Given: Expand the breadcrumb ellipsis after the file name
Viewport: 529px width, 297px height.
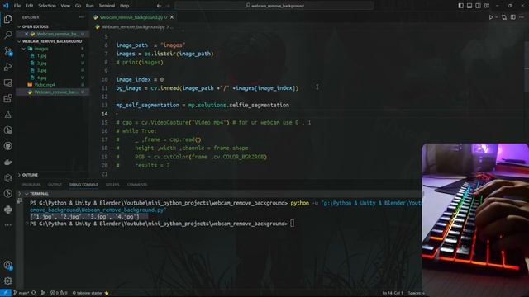Looking at the screenshot, I should (171, 26).
